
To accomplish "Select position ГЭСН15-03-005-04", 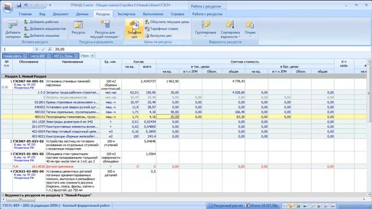I will pos(28,171).
